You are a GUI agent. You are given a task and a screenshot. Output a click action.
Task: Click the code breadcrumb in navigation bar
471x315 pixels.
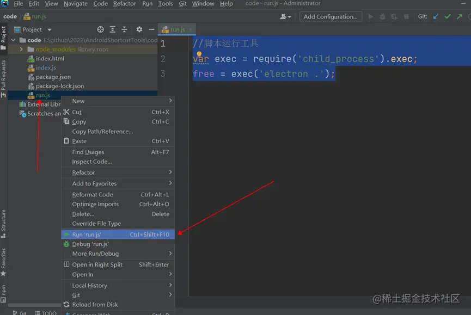(x=10, y=16)
